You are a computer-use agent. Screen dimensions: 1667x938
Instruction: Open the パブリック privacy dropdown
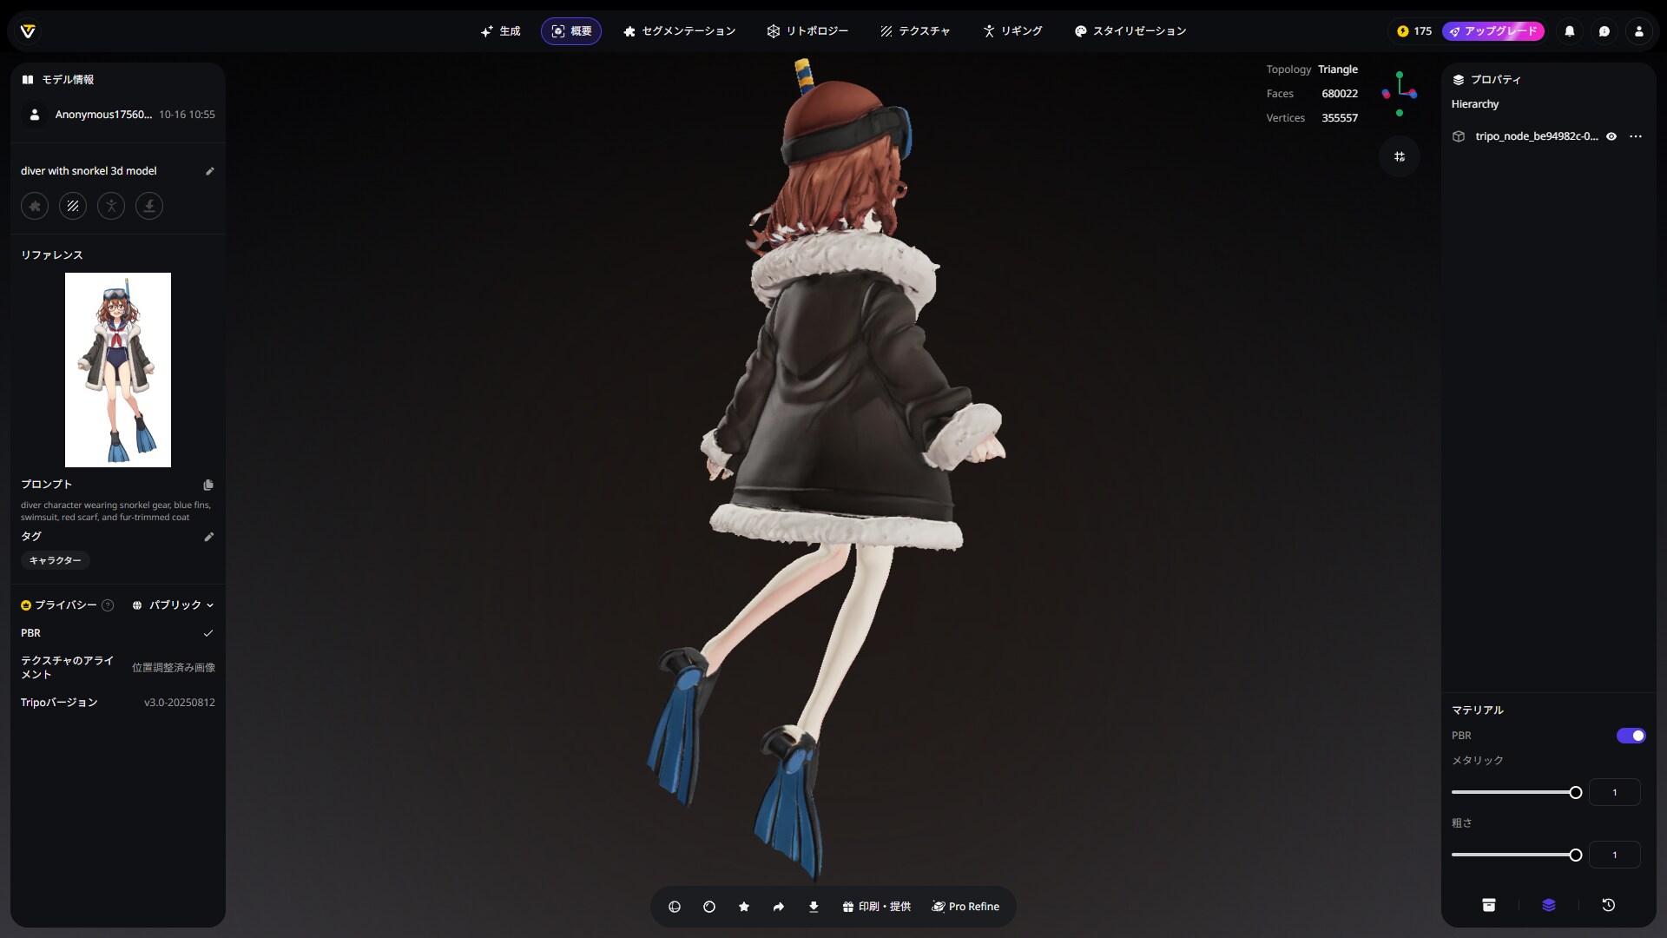coord(174,605)
